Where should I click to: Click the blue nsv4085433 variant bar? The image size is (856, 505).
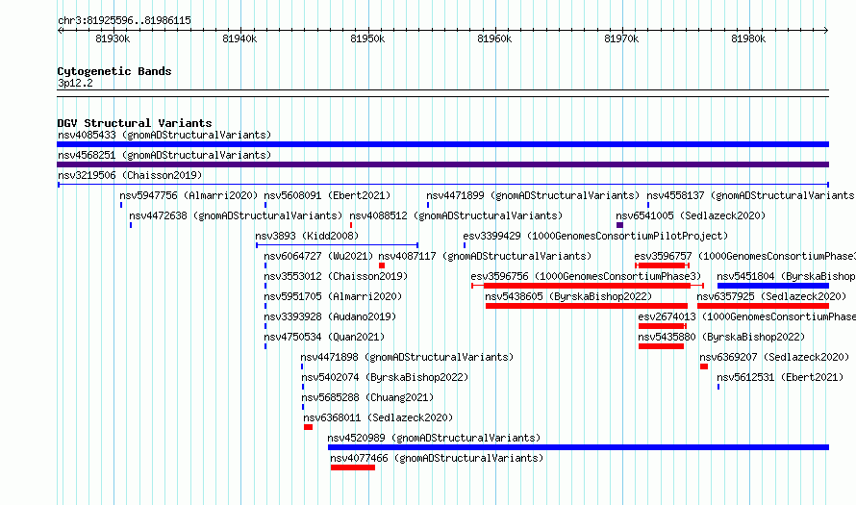[442, 144]
